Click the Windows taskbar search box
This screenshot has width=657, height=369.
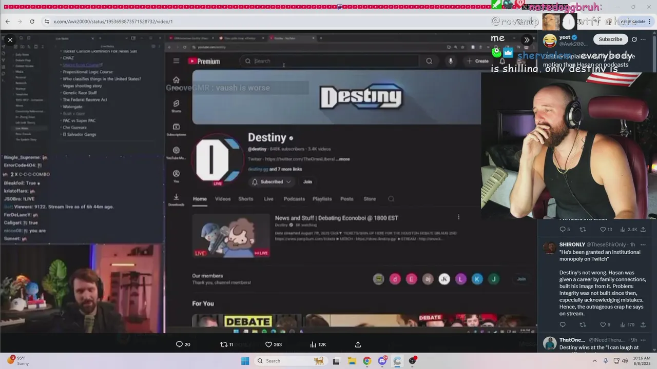pyautogui.click(x=291, y=361)
